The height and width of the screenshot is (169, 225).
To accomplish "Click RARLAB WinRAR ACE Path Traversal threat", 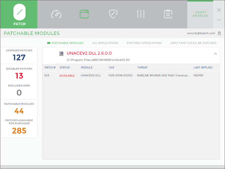I will click(163, 75).
